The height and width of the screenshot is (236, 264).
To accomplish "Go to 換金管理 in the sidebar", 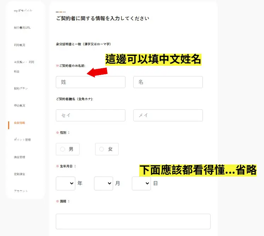I will (x=19, y=157).
